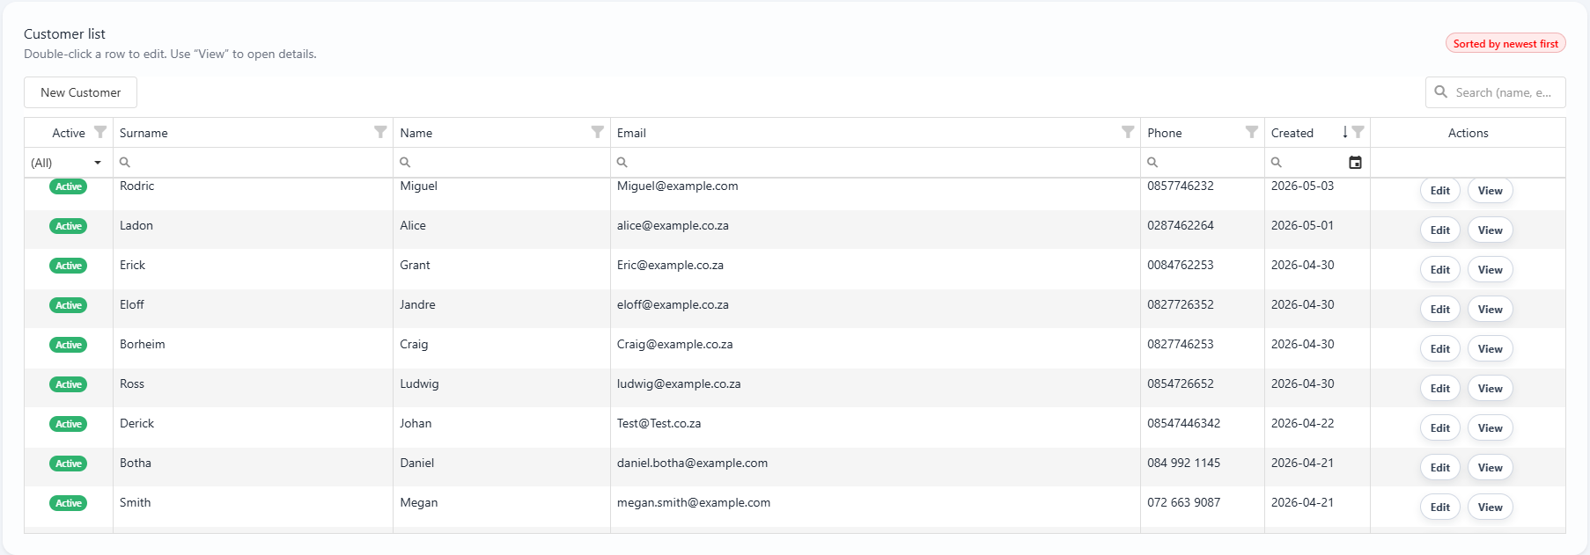Edit the Ross Ludwig customer row
Viewport: 1590px width, 555px height.
[1440, 389]
